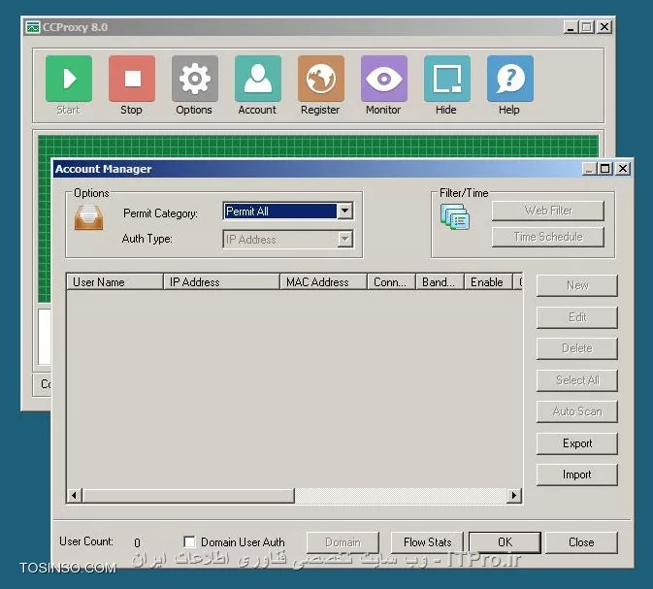Click the Conn... column header

click(x=391, y=282)
